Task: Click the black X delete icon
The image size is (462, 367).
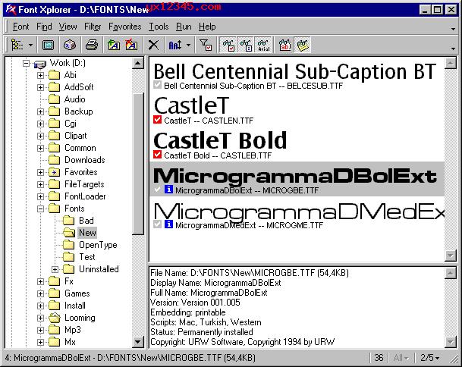Action: (153, 45)
